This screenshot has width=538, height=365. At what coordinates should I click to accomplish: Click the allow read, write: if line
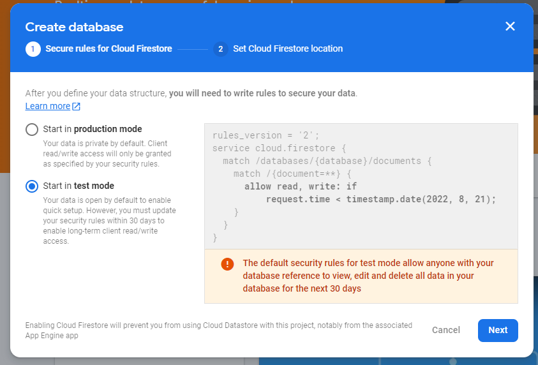(x=301, y=186)
